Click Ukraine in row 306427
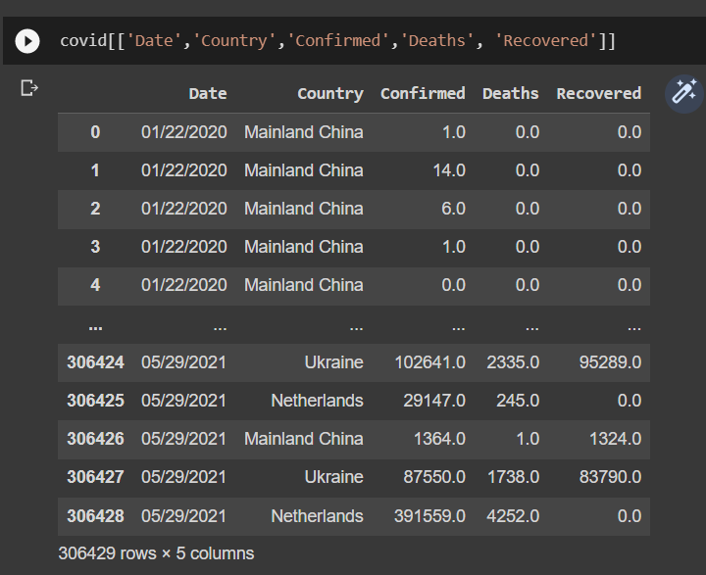The width and height of the screenshot is (706, 575). pos(333,477)
